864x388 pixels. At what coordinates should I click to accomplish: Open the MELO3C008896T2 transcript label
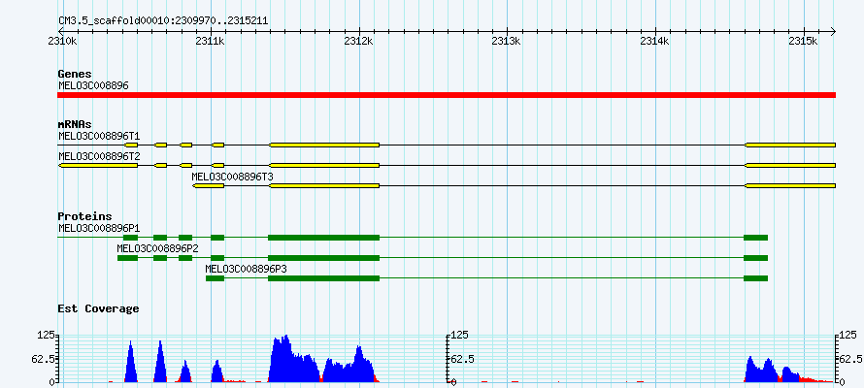[x=99, y=156]
